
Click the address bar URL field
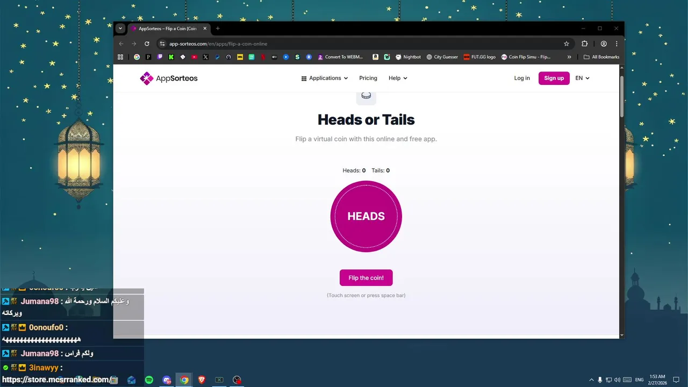365,44
